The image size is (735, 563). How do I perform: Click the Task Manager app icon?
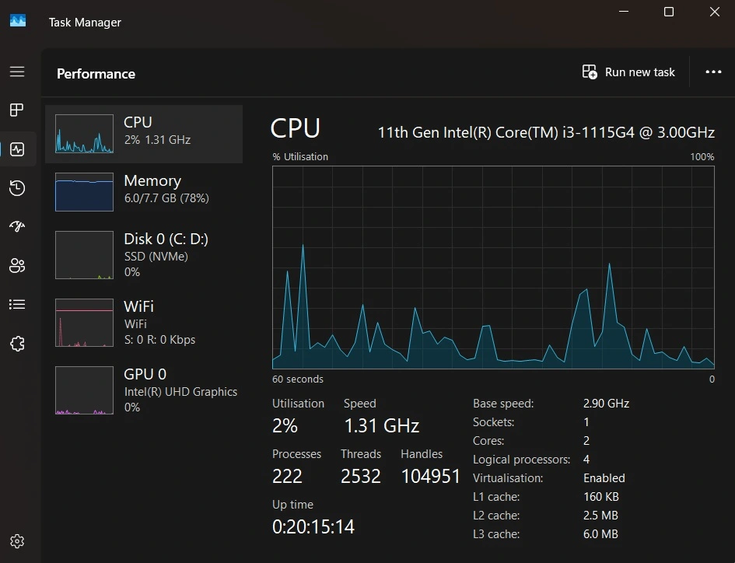(x=18, y=22)
